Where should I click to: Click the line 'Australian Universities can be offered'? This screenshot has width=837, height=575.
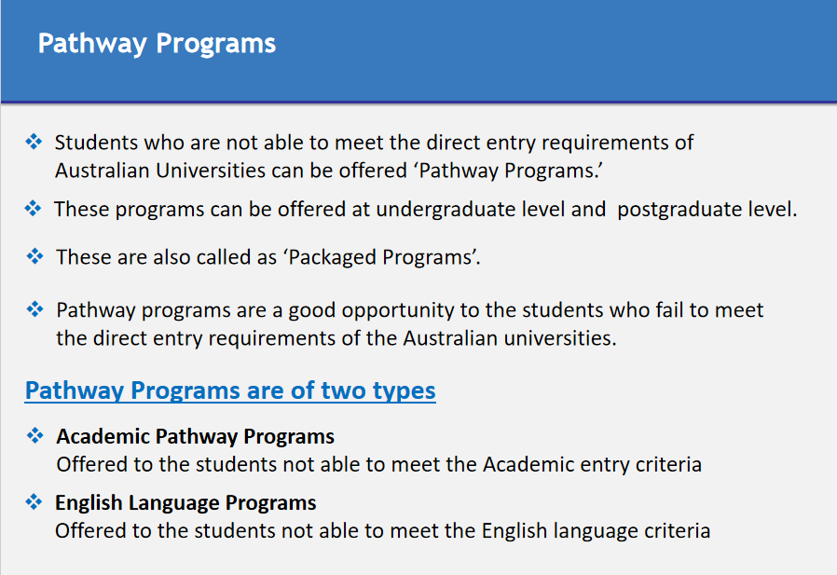231,171
